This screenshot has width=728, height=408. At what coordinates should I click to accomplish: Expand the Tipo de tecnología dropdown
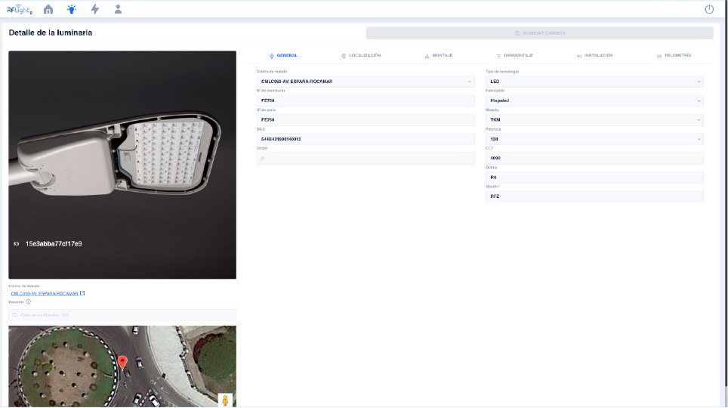pos(594,82)
